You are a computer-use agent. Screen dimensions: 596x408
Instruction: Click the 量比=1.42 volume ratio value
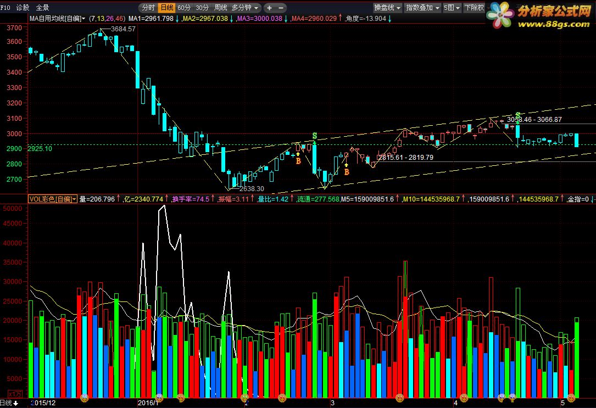click(x=274, y=199)
